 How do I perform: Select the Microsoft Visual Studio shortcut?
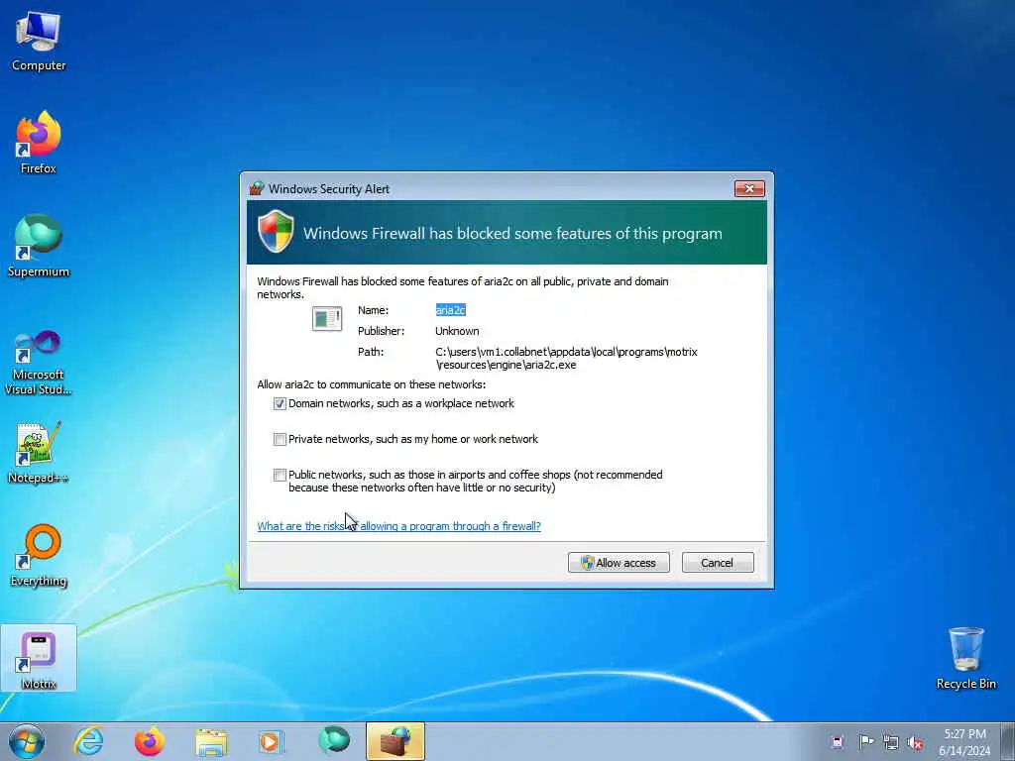pyautogui.click(x=39, y=363)
